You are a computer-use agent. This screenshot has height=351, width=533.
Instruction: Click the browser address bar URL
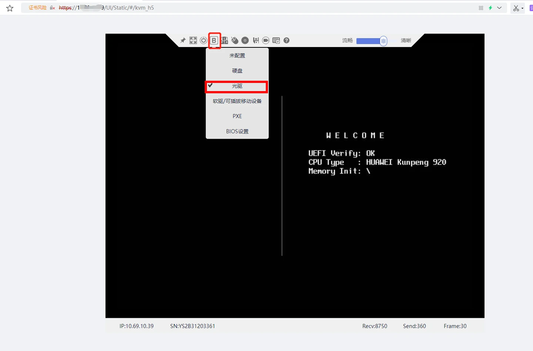(x=106, y=8)
